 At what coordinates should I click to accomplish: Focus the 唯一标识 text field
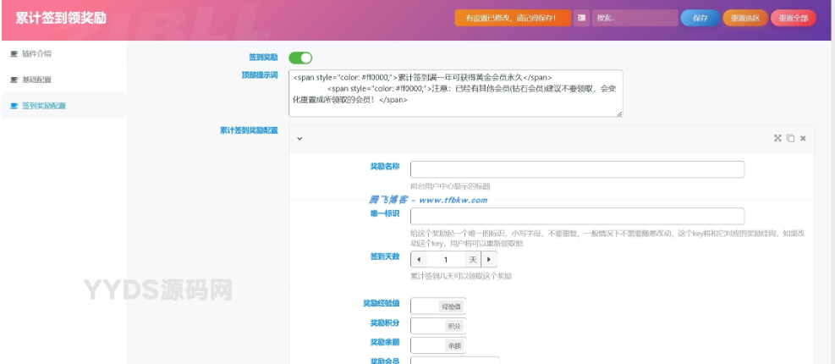point(577,216)
